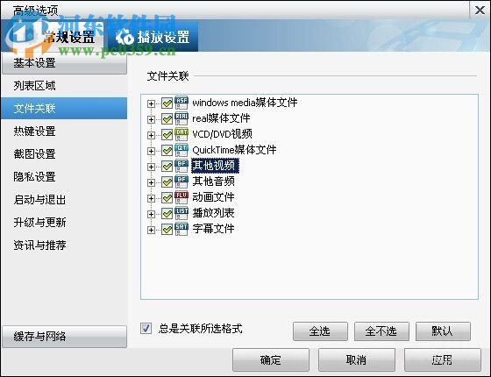The image size is (491, 377).
Task: Expand the 其他音频 tree node
Action: (x=151, y=182)
